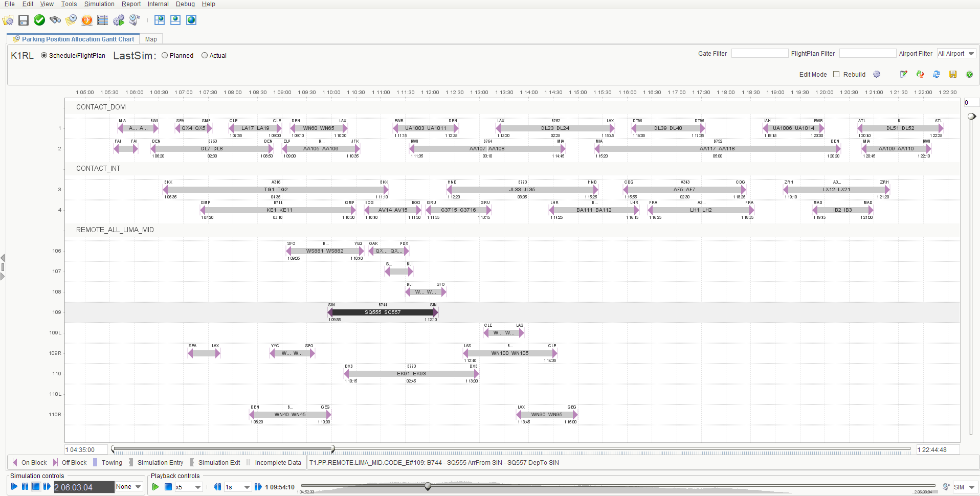The height and width of the screenshot is (496, 980).
Task: Click the floppy disk save icon in toolbar
Action: click(24, 20)
